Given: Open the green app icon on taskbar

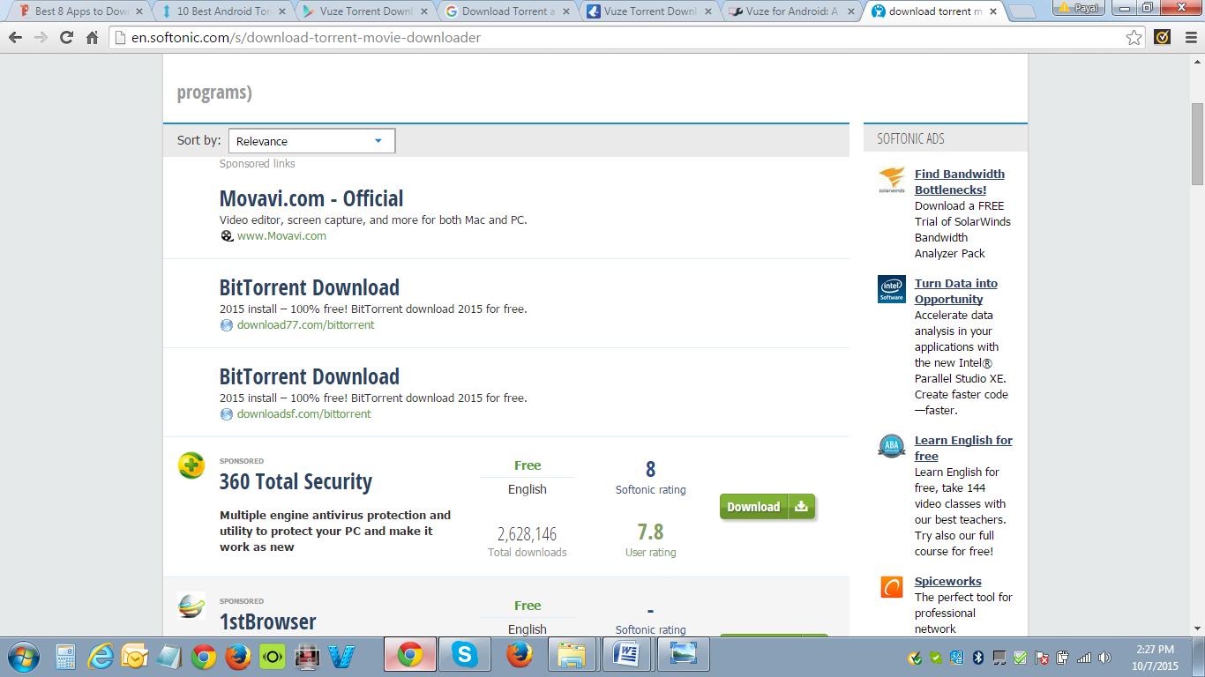Looking at the screenshot, I should click(273, 656).
